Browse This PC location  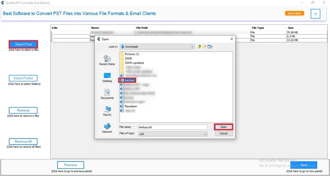click(107, 111)
